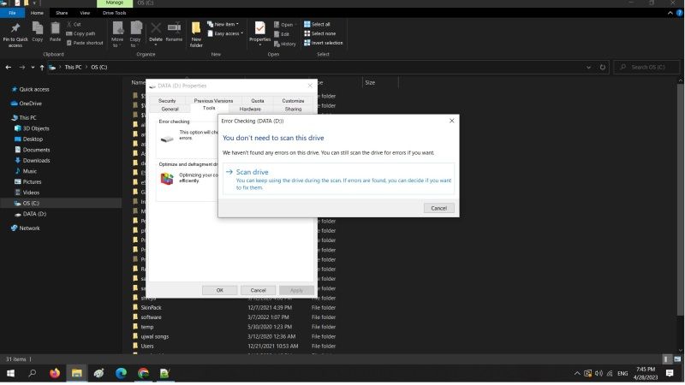Go back using the Back arrow
The width and height of the screenshot is (685, 385).
click(x=9, y=68)
